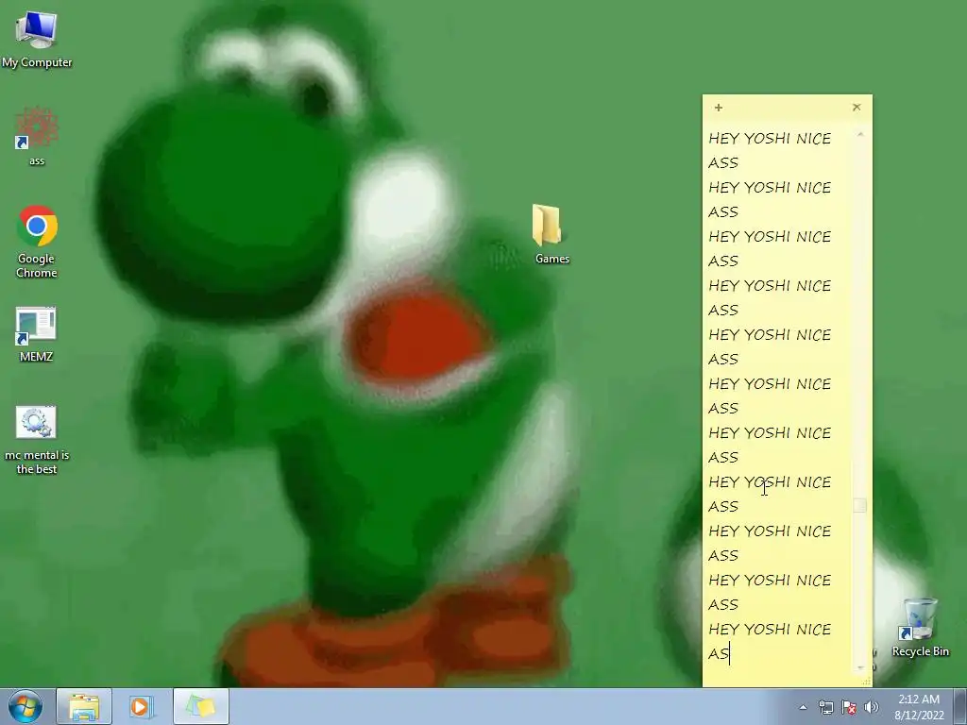Open Windows Media Player from taskbar
This screenshot has height=725, width=967.
tap(141, 706)
